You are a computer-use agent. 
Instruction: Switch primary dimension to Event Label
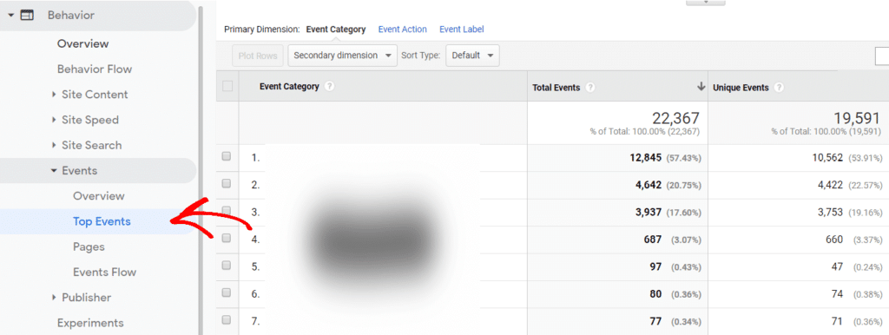462,30
